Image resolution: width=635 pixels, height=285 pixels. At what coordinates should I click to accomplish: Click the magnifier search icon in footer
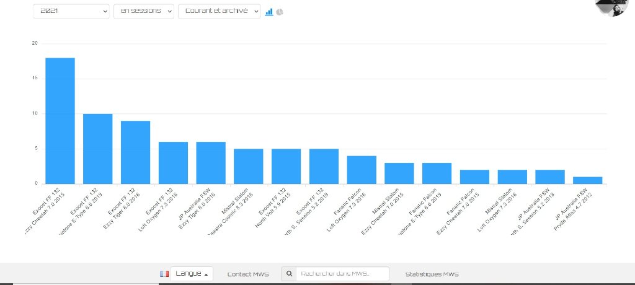[x=289, y=274]
